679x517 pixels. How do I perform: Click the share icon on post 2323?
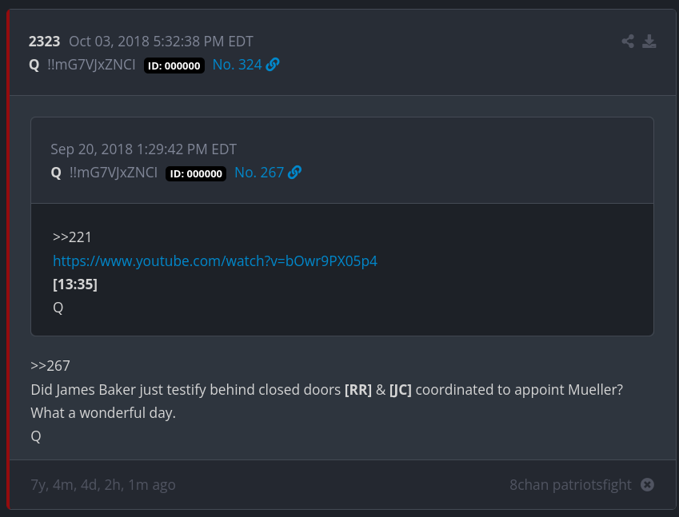[628, 42]
